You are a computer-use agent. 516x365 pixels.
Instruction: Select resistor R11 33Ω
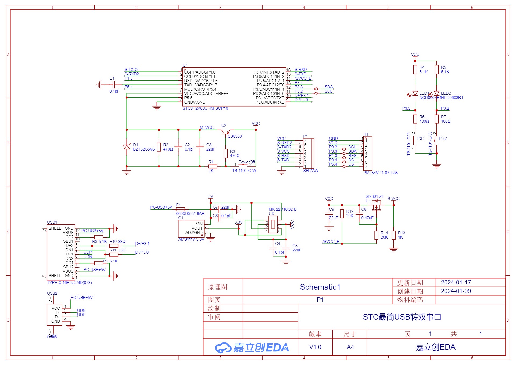[x=114, y=254]
